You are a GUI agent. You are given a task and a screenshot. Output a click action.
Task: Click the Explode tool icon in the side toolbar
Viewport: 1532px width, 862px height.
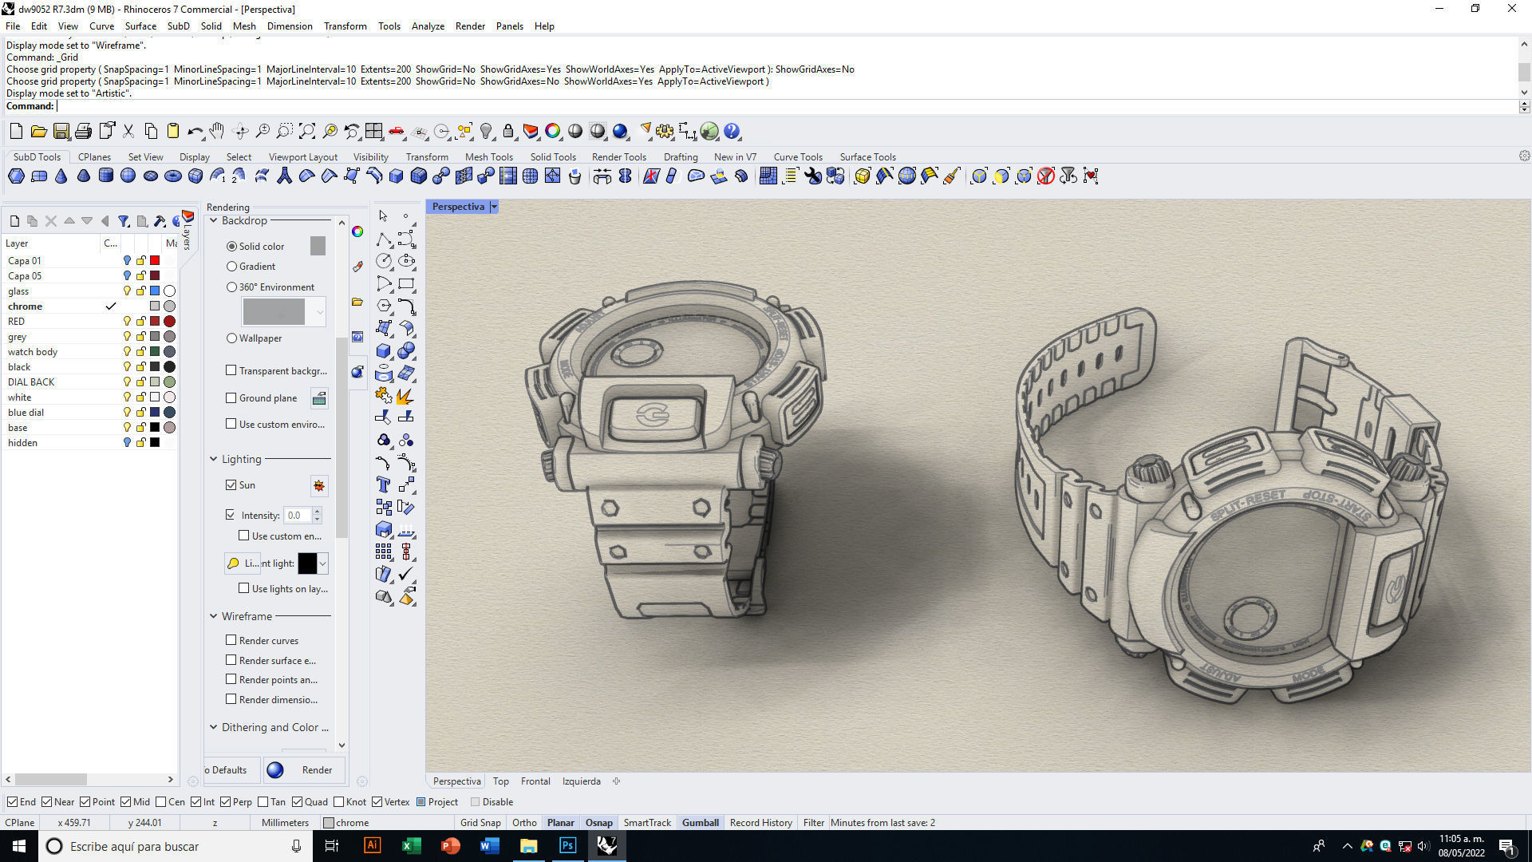point(406,396)
